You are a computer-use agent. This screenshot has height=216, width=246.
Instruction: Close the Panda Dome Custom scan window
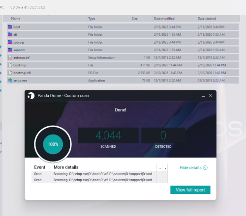click(211, 96)
